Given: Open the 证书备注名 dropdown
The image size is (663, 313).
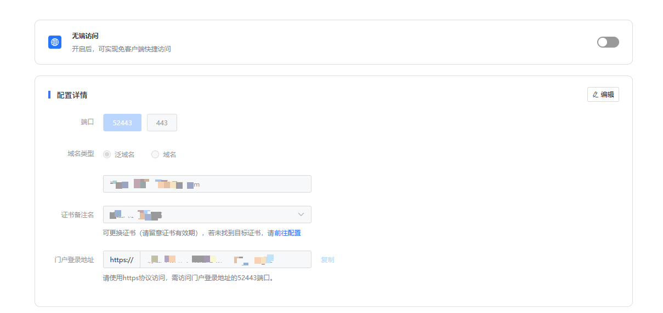Looking at the screenshot, I should [x=207, y=215].
